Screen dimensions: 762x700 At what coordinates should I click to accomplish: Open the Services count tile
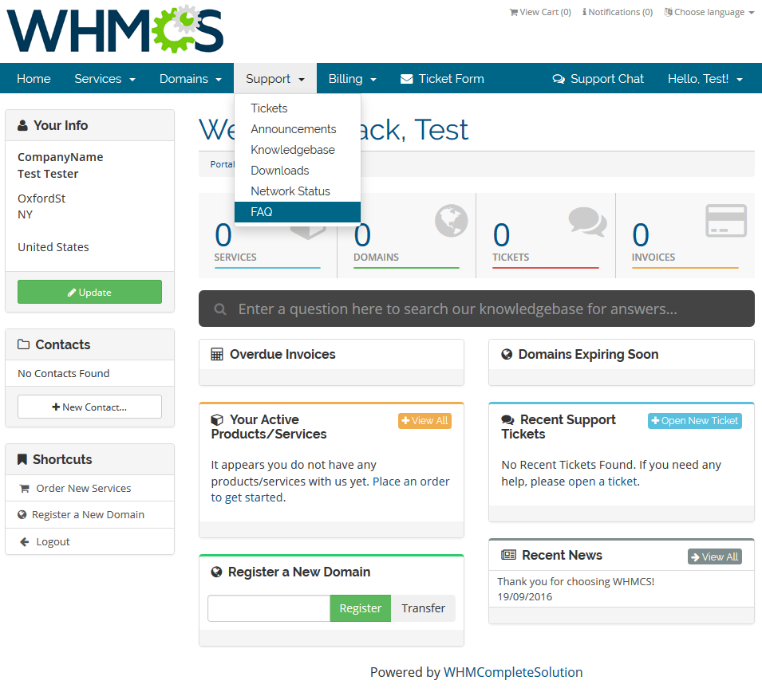(267, 236)
